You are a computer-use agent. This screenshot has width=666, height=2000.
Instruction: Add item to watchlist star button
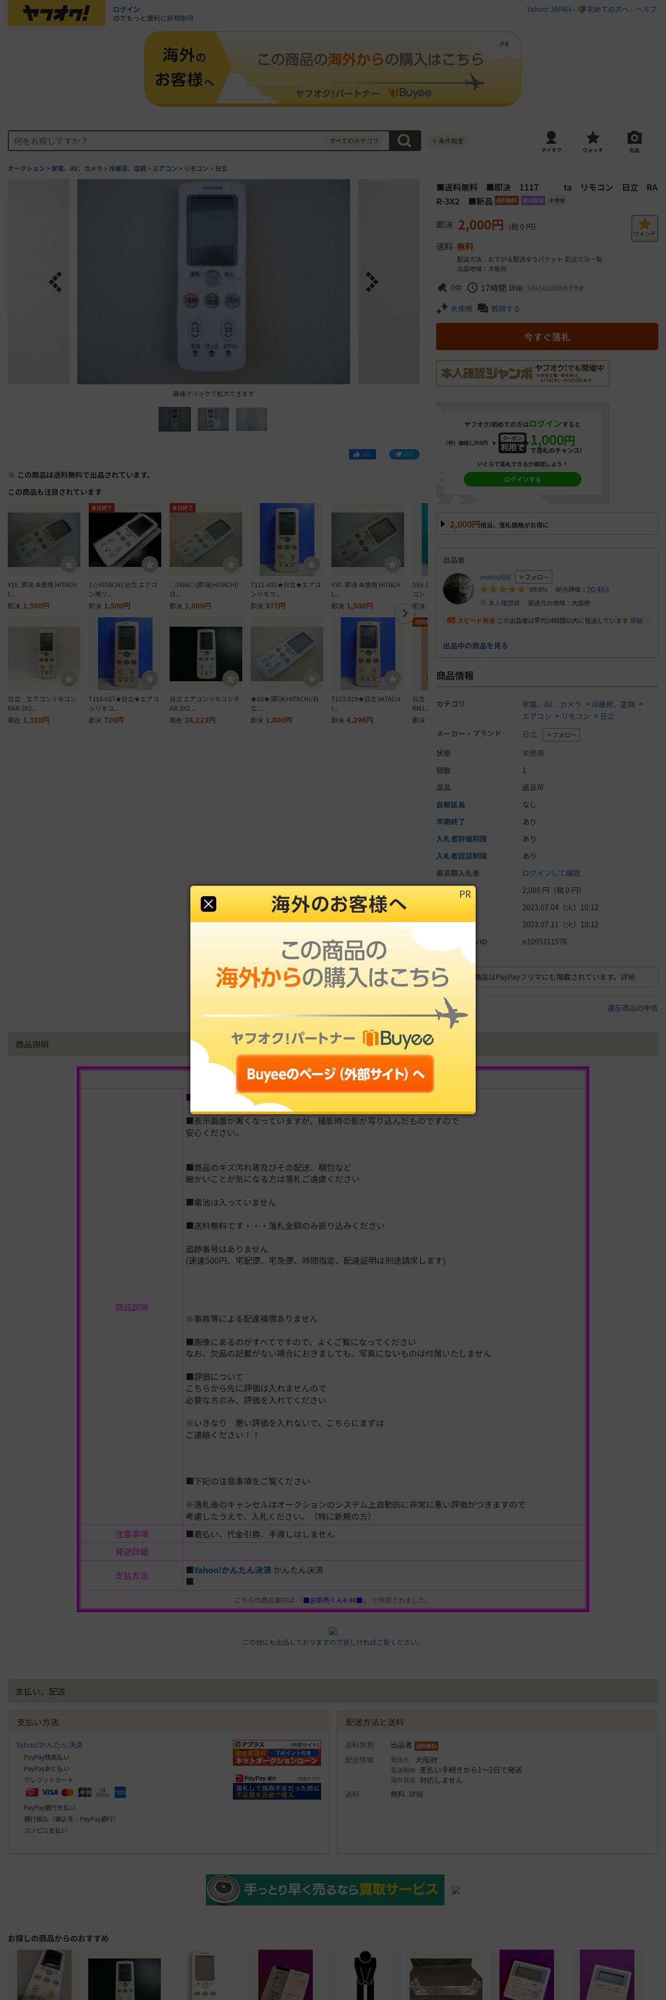[644, 227]
